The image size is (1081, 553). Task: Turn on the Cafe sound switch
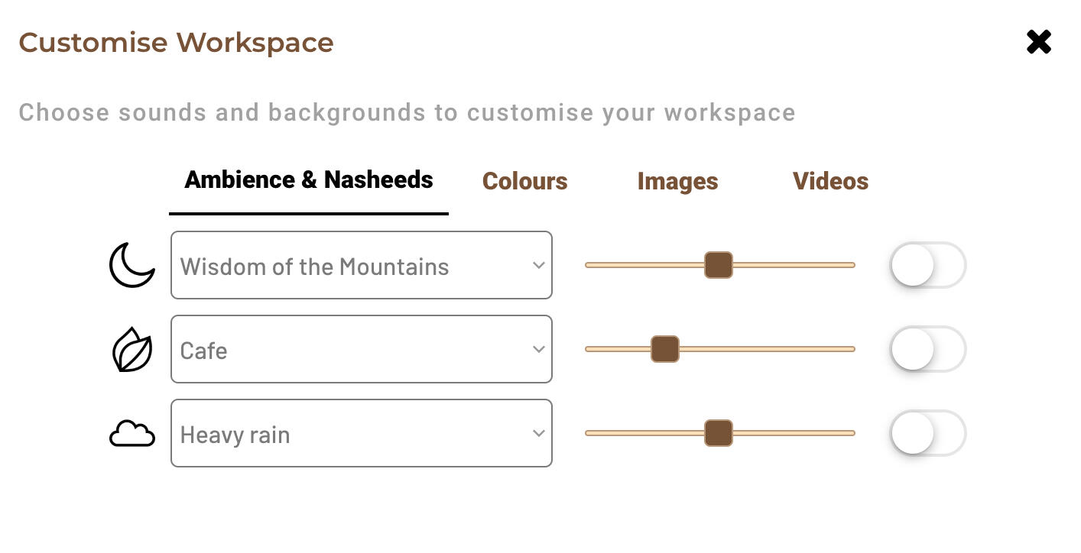[x=927, y=349]
